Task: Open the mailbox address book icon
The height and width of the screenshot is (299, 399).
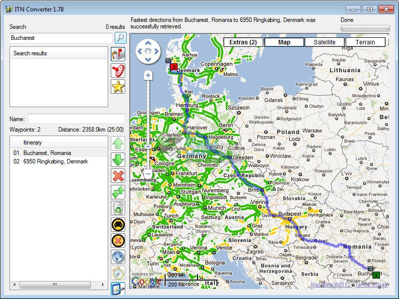Action: pos(118,54)
